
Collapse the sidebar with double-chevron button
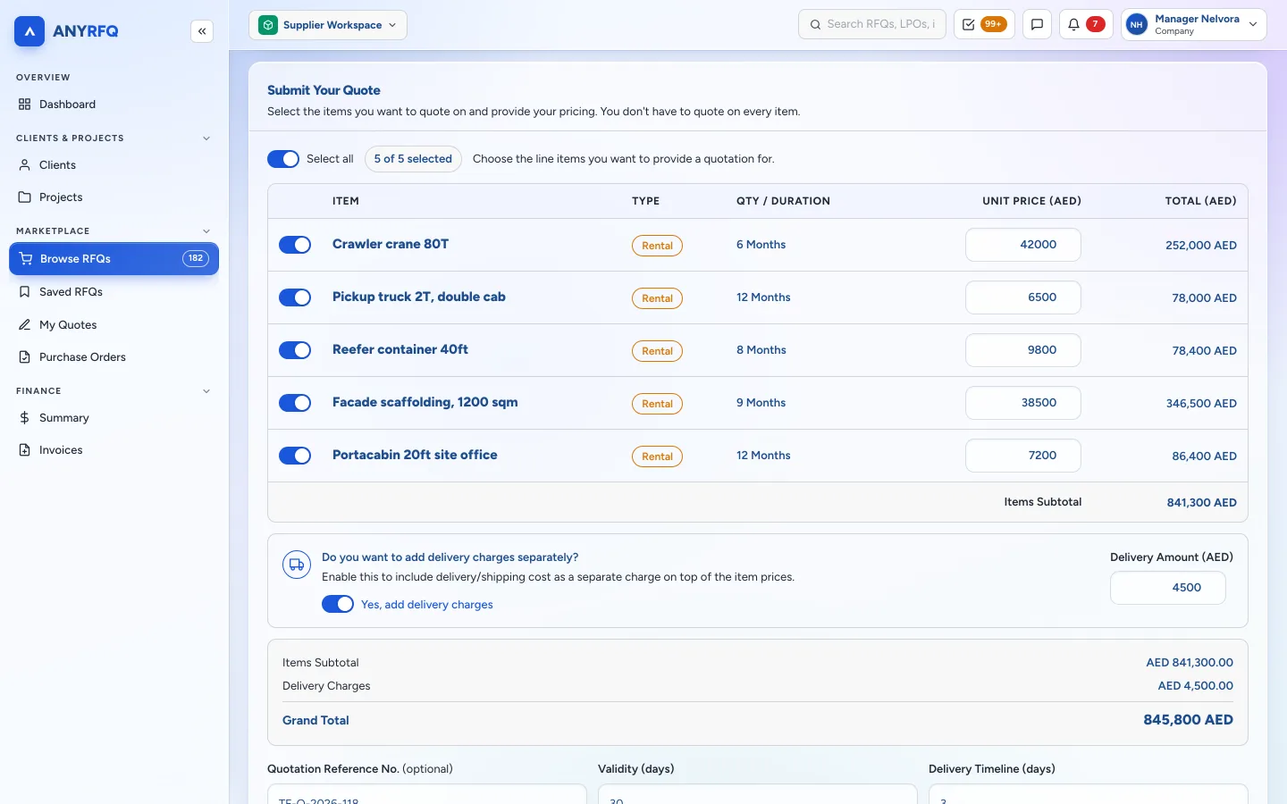pyautogui.click(x=202, y=31)
